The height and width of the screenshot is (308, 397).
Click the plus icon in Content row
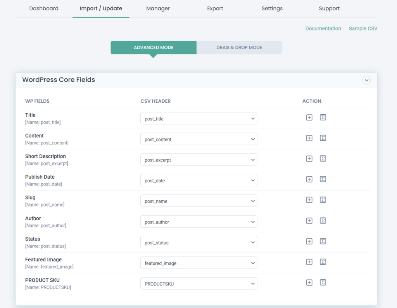[309, 138]
